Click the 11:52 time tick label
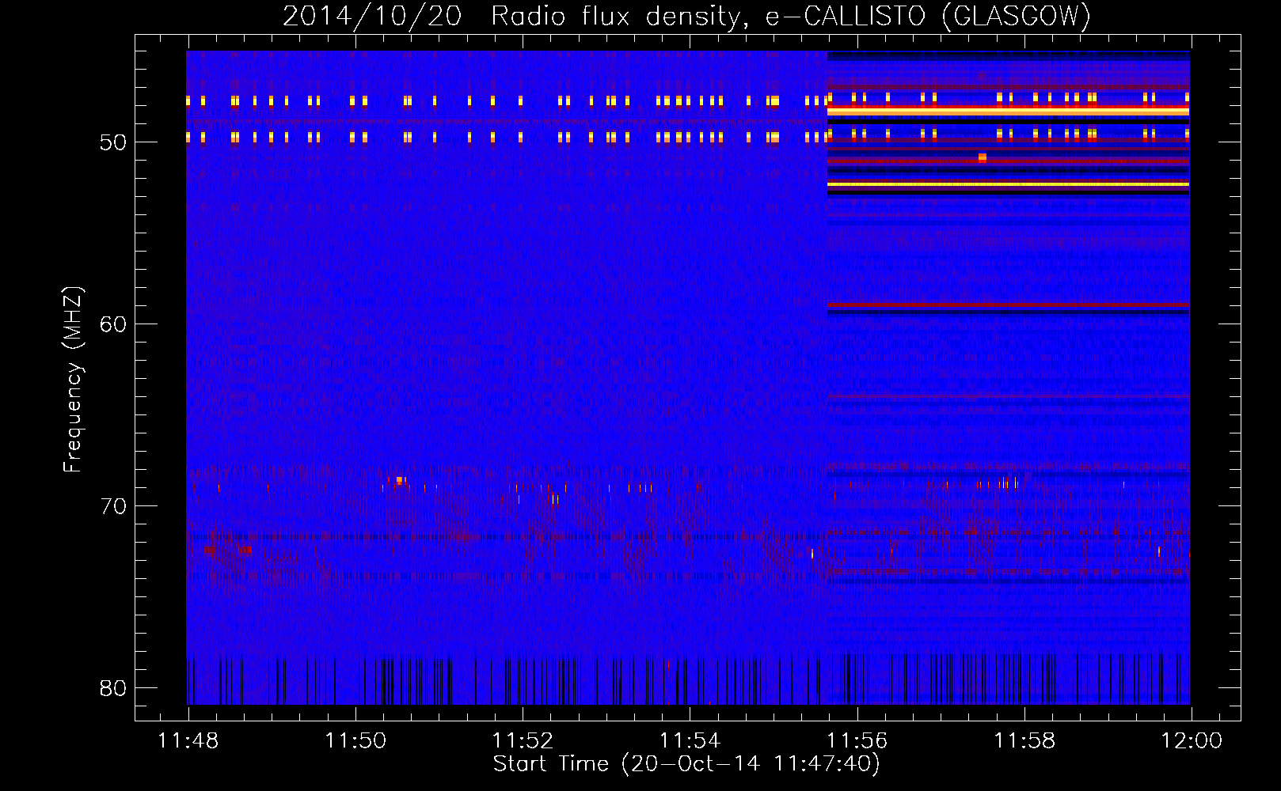The image size is (1281, 791). 523,741
